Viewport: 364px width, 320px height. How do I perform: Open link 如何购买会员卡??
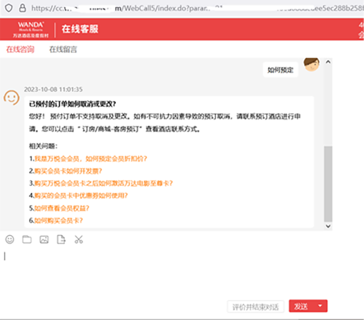coord(59,220)
